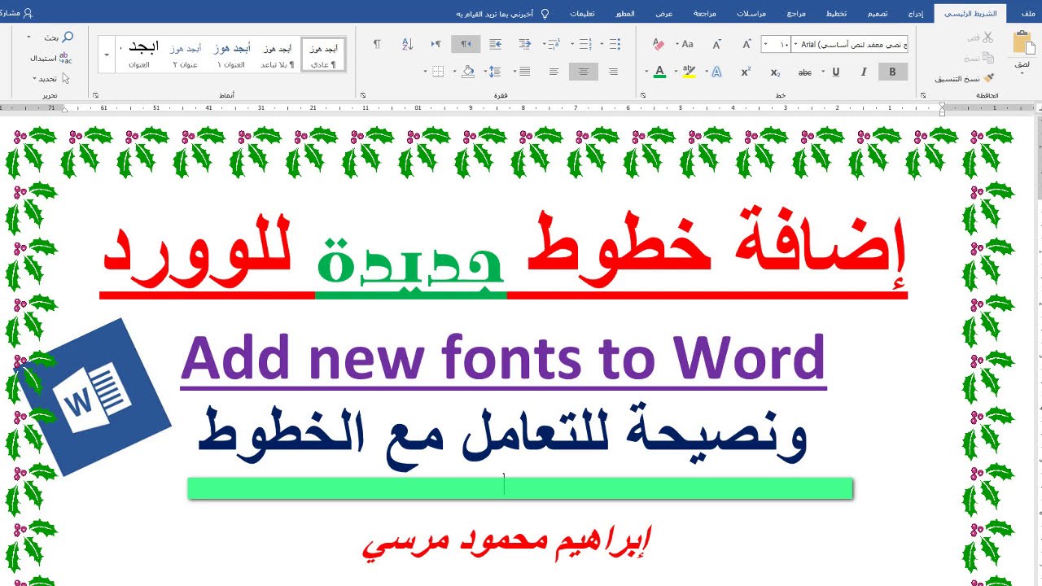The image size is (1042, 586).
Task: Click the Grow Font icon
Action: click(x=747, y=44)
